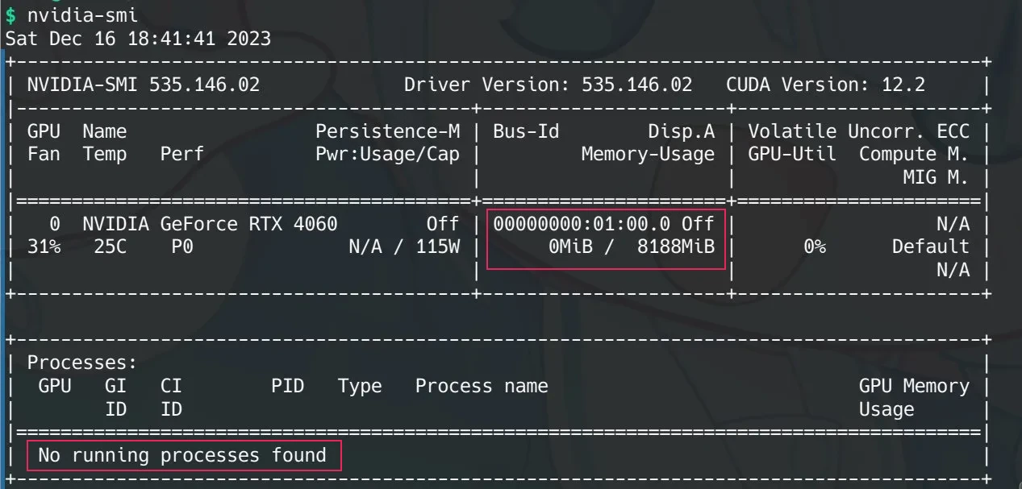Click the Bus-Id column header
This screenshot has width=1022, height=489.
coord(526,131)
